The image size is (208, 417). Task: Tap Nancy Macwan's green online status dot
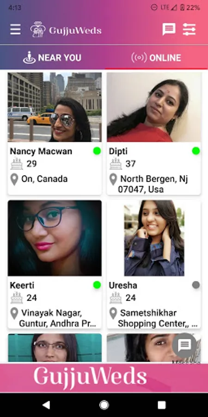[97, 151]
